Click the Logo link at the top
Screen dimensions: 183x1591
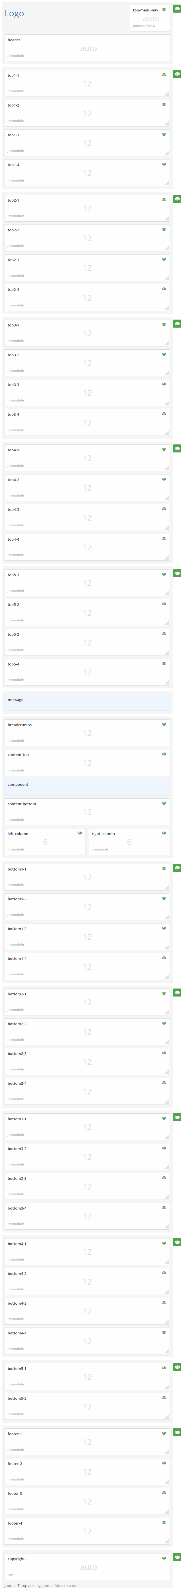(x=14, y=13)
